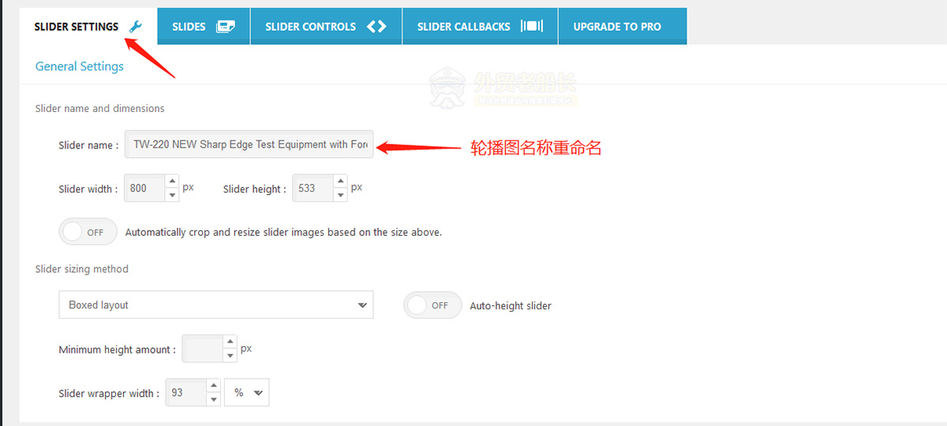This screenshot has width=947, height=426.
Task: Open the percent unit dropdown
Action: 247,392
